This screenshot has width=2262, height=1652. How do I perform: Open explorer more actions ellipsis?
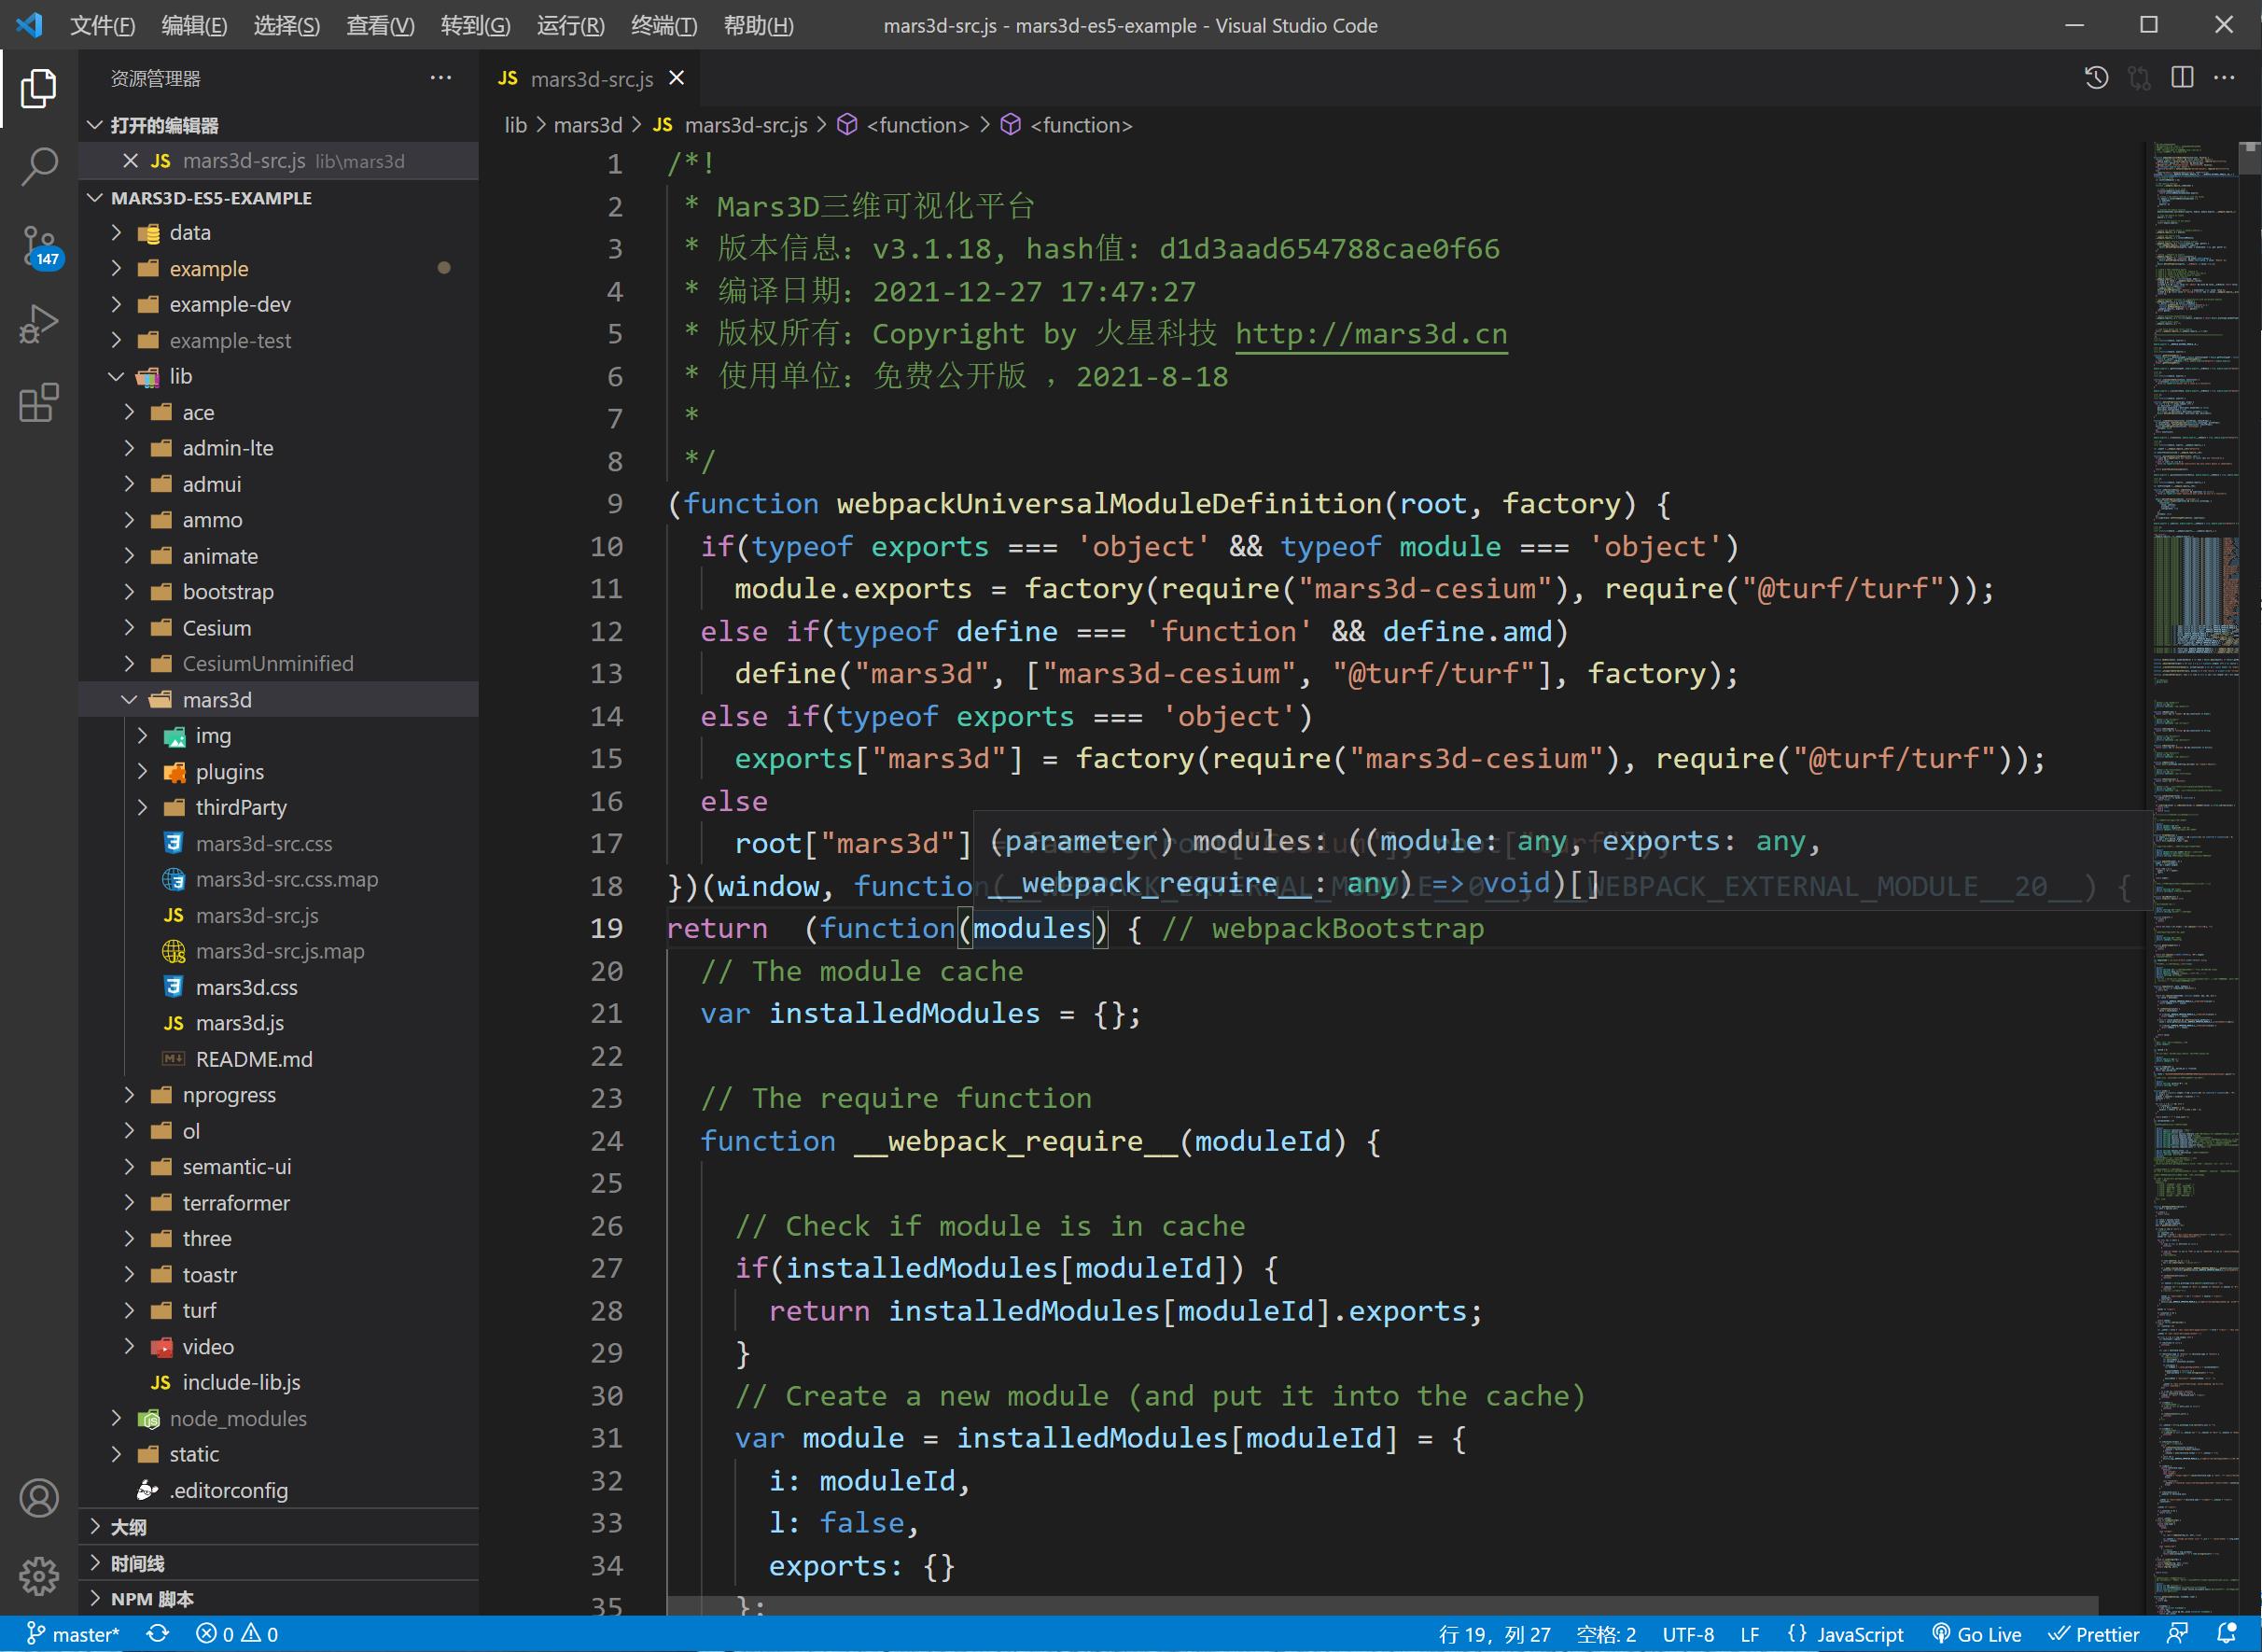pos(440,78)
